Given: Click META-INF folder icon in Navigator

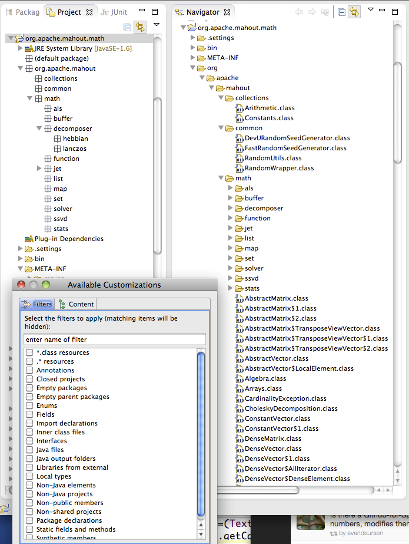Looking at the screenshot, I should [x=201, y=58].
